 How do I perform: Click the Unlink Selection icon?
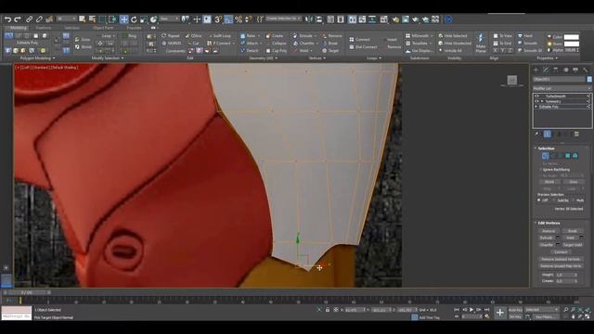coord(39,19)
